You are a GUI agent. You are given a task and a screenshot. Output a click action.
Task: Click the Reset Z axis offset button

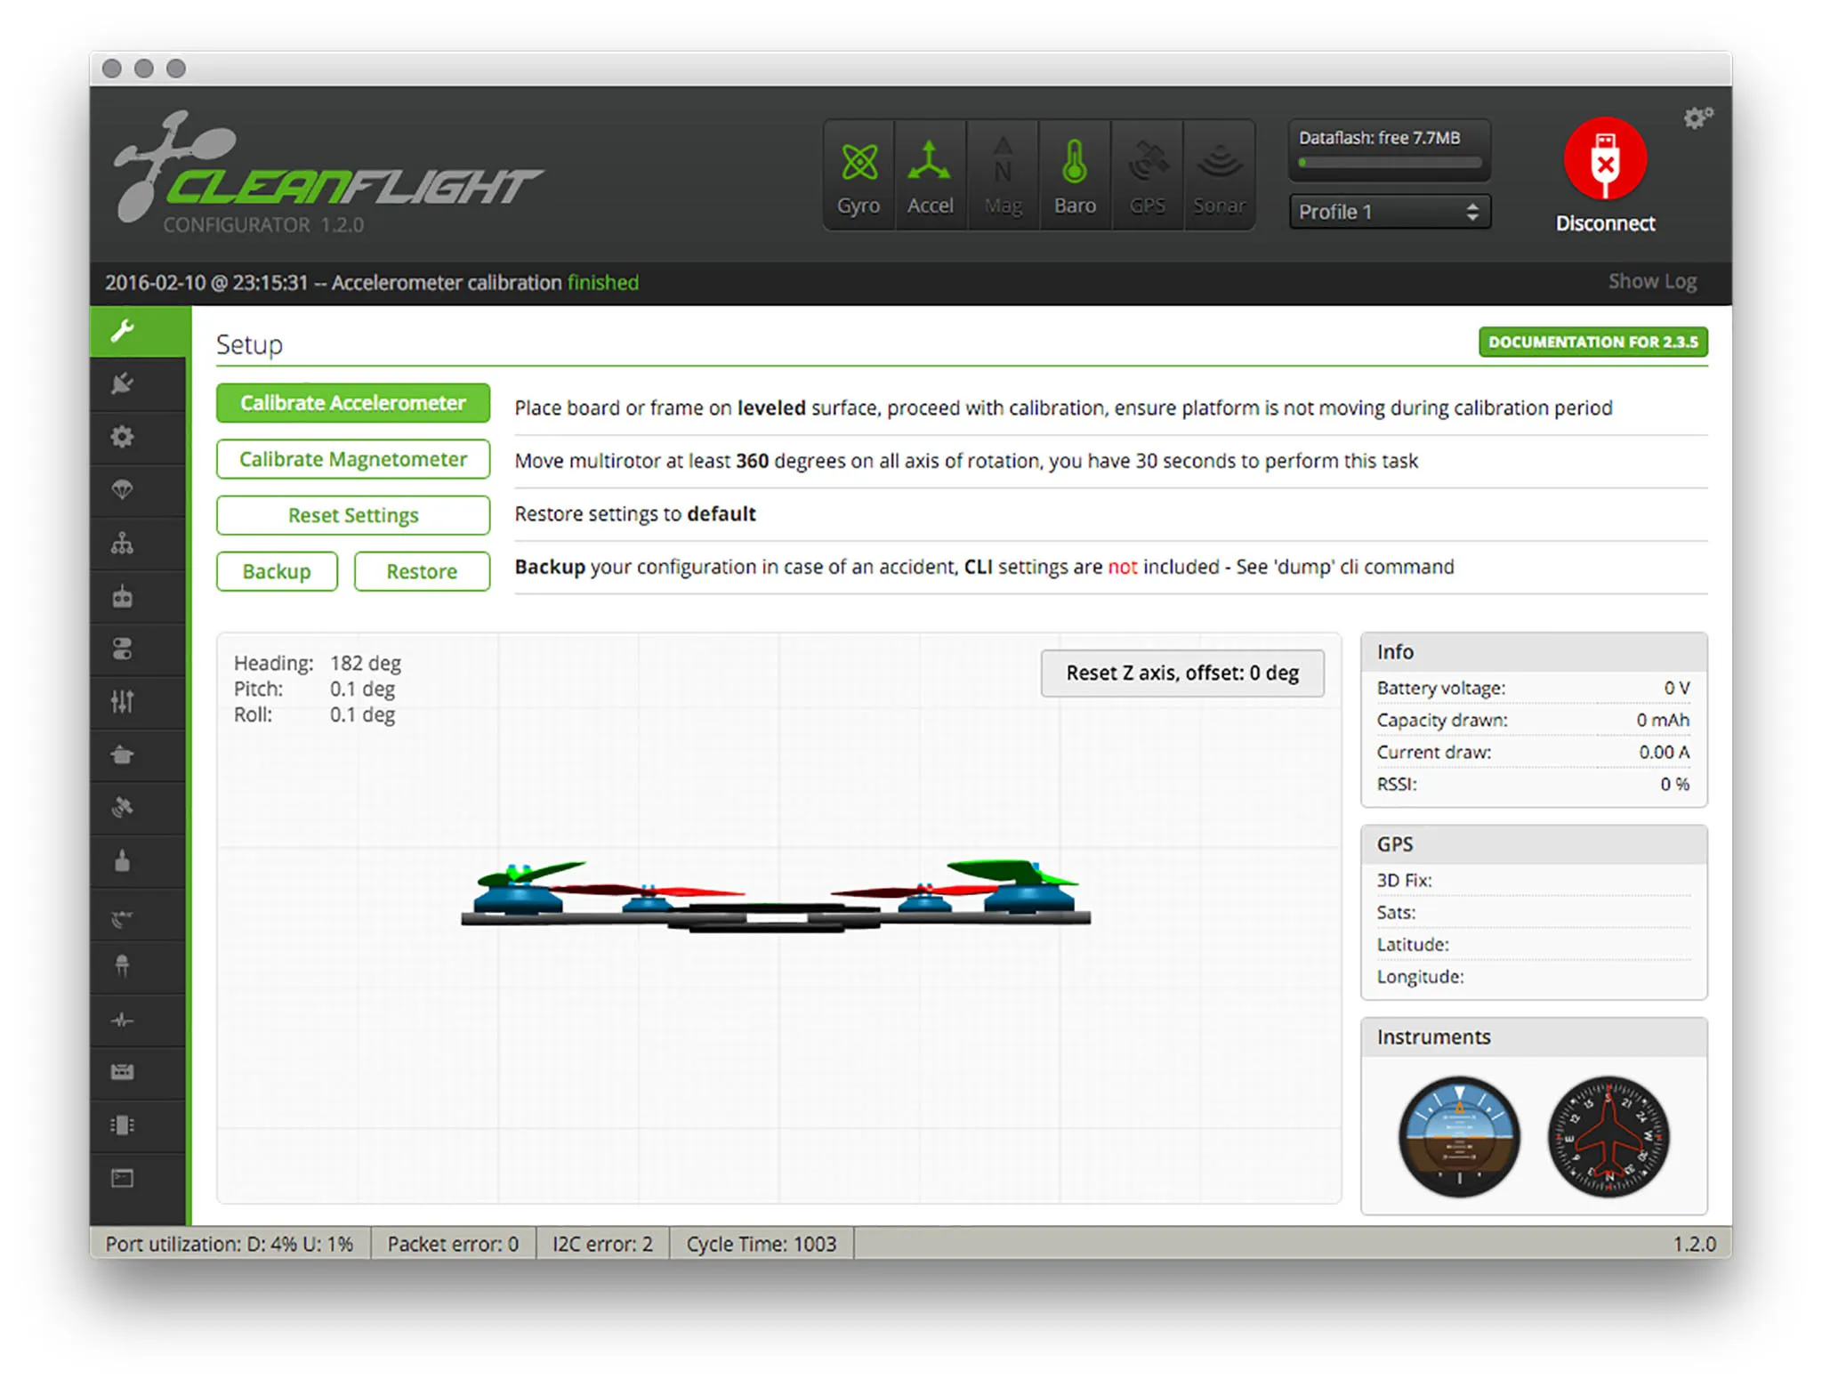click(x=1181, y=673)
